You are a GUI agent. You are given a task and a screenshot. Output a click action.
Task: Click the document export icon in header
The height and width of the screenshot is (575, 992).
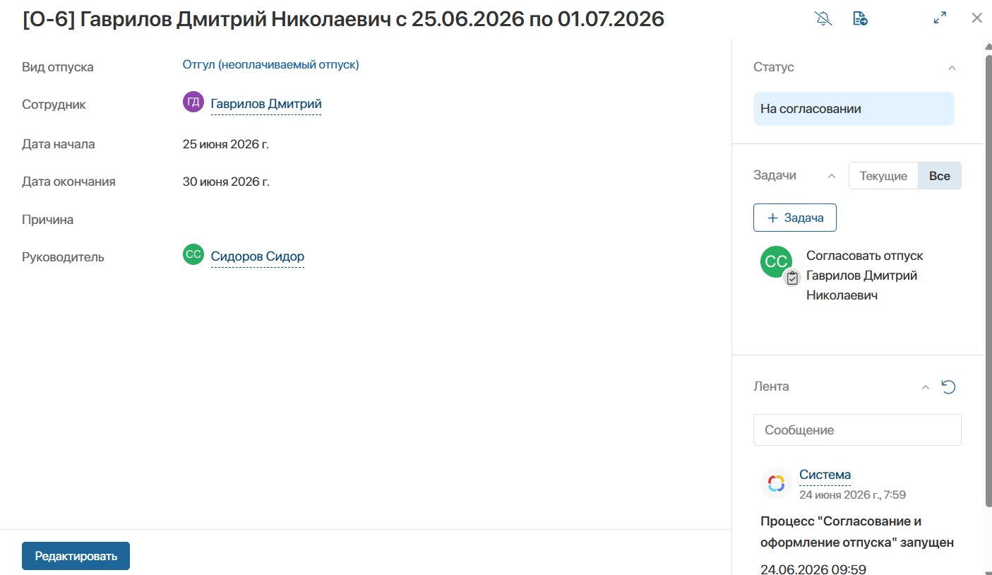(x=860, y=18)
